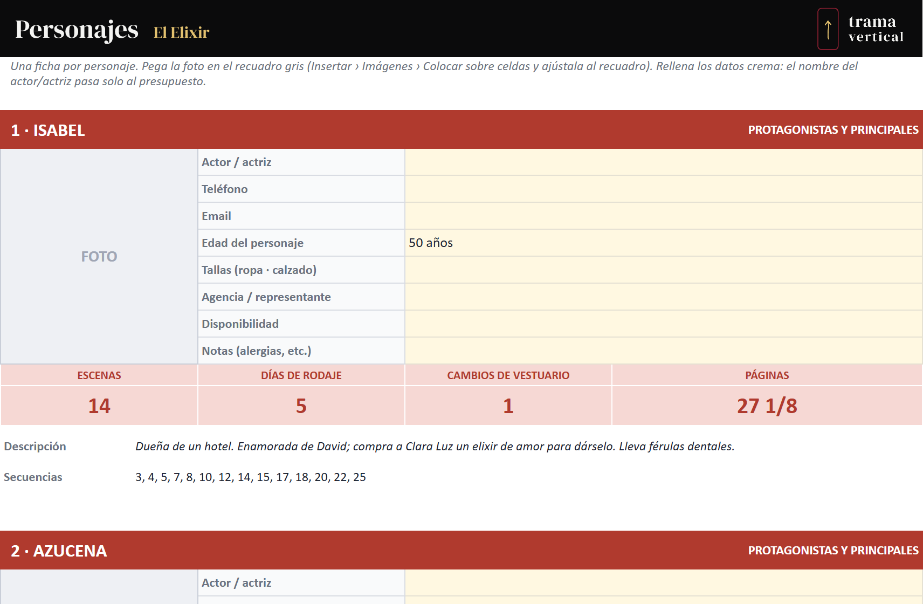The width and height of the screenshot is (923, 604).
Task: Click the 'Tallas (ropa · calzado)' label
Action: pyautogui.click(x=259, y=270)
